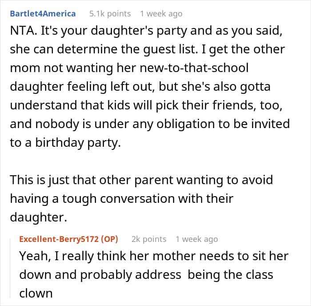Click the 5.1k points score
This screenshot has width=311, height=306.
(110, 14)
